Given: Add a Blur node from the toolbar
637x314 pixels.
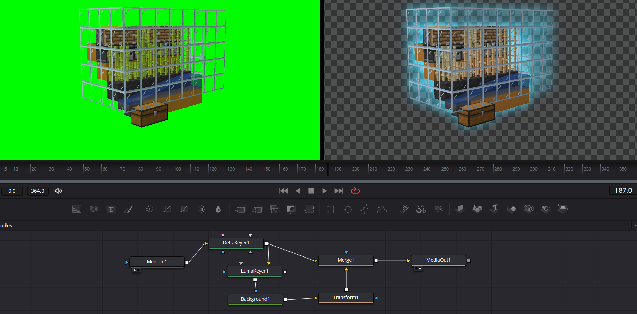Looking at the screenshot, I should [x=218, y=209].
